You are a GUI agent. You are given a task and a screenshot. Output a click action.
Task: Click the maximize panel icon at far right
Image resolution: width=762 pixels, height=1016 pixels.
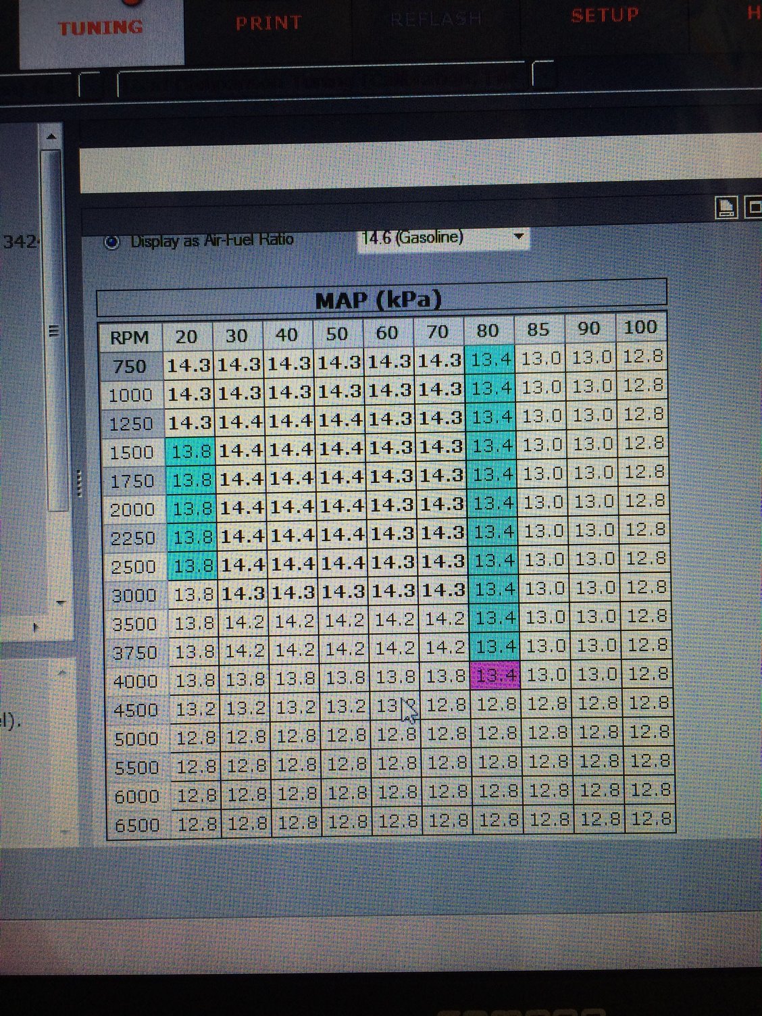coord(753,208)
